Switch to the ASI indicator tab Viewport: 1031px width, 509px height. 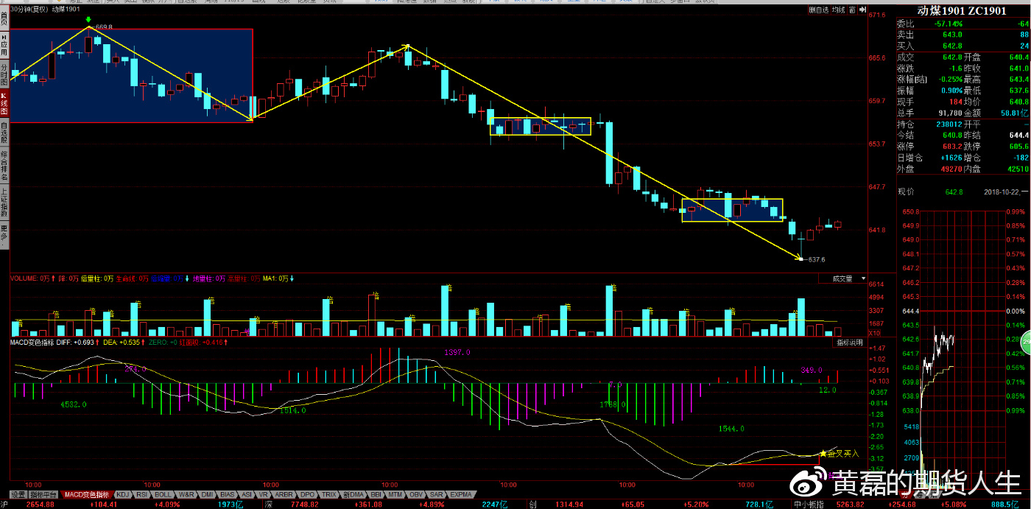coord(247,494)
